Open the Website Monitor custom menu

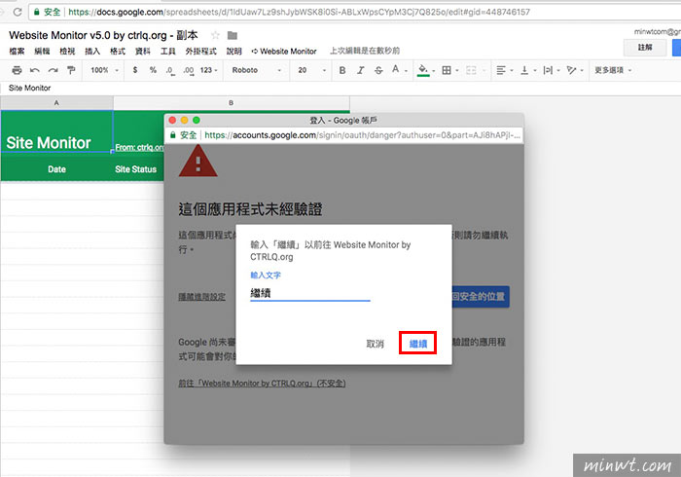(284, 52)
